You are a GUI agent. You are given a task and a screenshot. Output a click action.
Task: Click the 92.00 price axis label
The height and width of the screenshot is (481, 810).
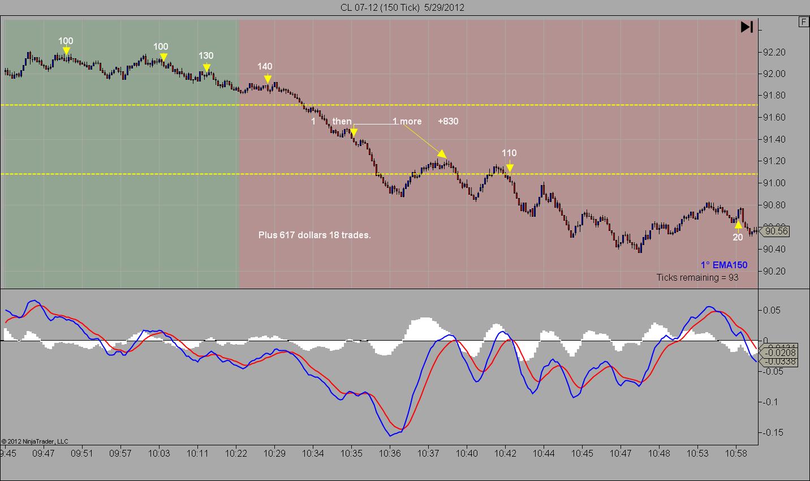(x=774, y=74)
